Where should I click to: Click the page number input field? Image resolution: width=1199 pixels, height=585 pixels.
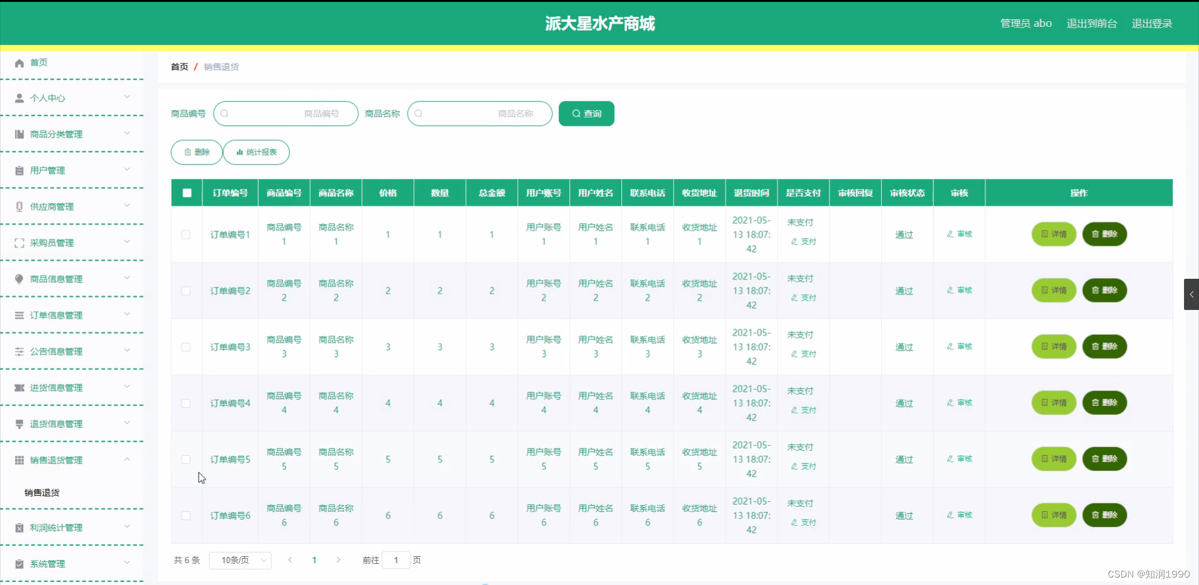tap(396, 560)
